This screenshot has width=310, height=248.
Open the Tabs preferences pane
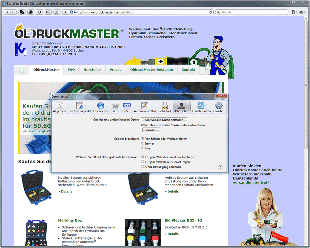(x=115, y=107)
